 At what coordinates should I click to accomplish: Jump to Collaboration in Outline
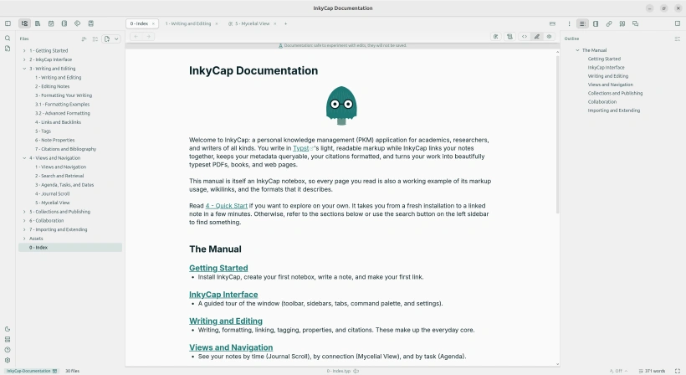(602, 102)
